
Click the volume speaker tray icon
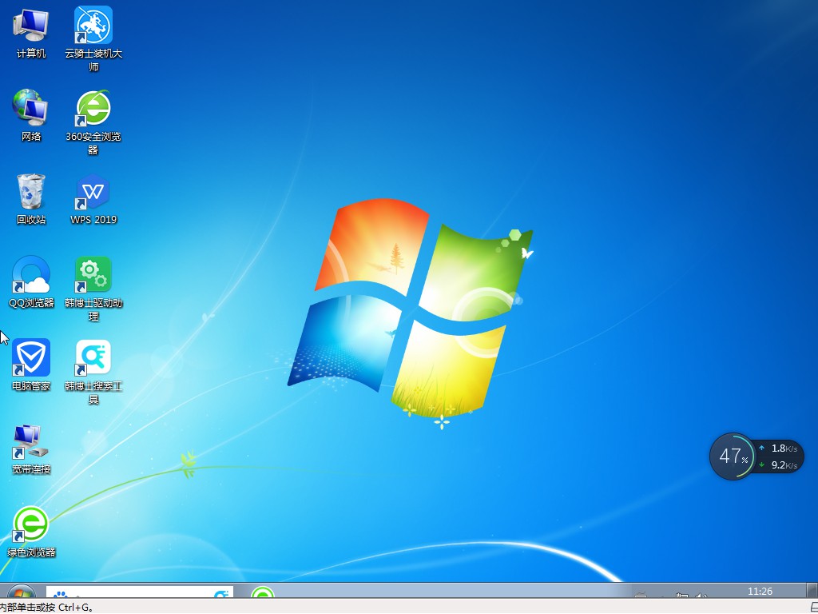pyautogui.click(x=701, y=595)
